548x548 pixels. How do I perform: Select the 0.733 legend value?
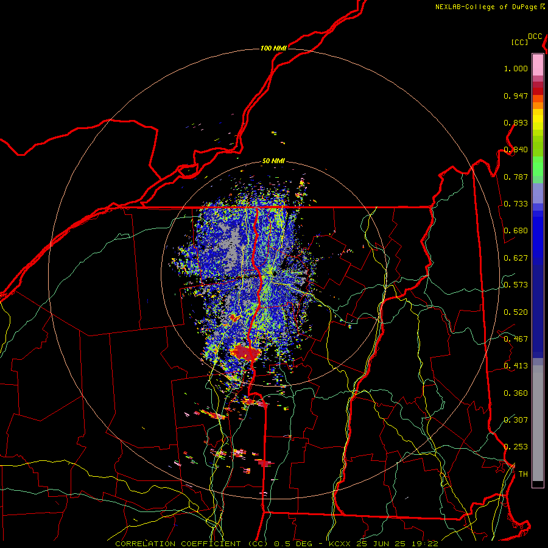pyautogui.click(x=516, y=204)
